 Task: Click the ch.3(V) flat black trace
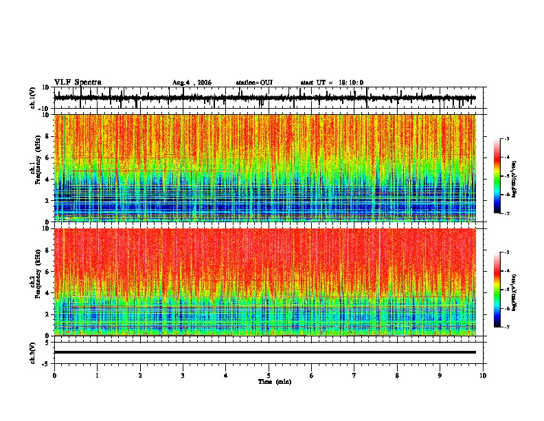tap(265, 352)
